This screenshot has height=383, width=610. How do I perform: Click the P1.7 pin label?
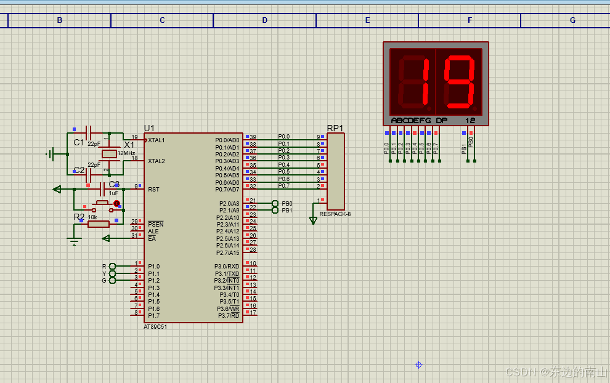click(153, 315)
